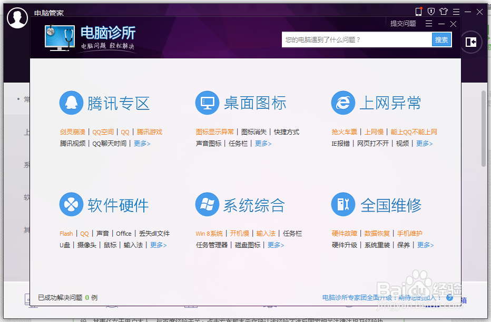Click the 抢火车票 link
This screenshot has width=491, height=322.
(x=345, y=132)
